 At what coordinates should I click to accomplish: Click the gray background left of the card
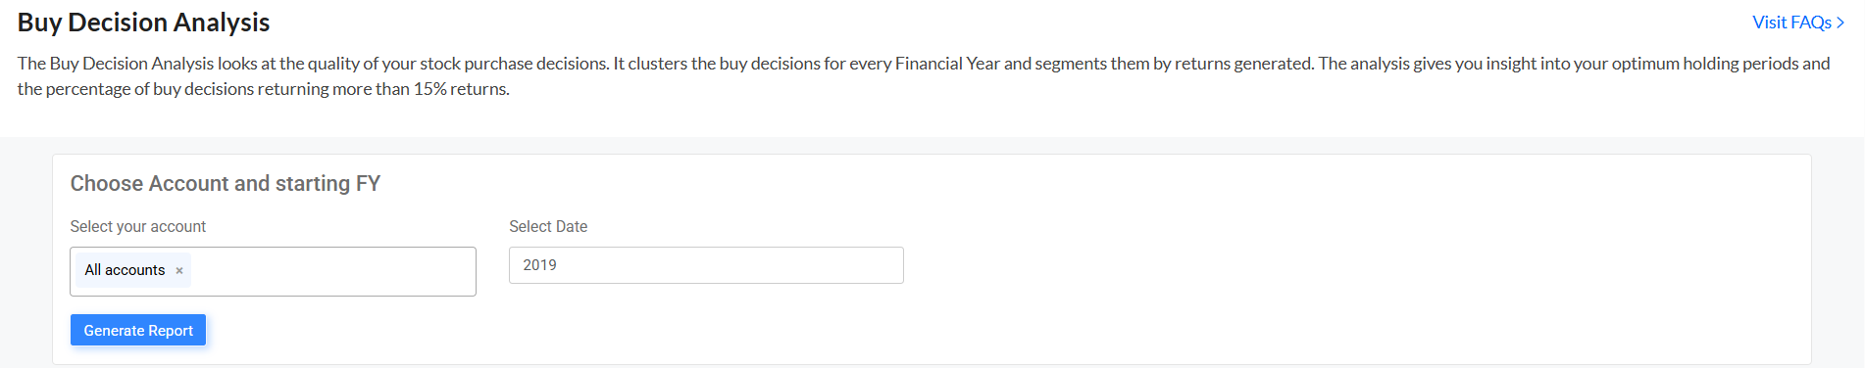[25, 254]
